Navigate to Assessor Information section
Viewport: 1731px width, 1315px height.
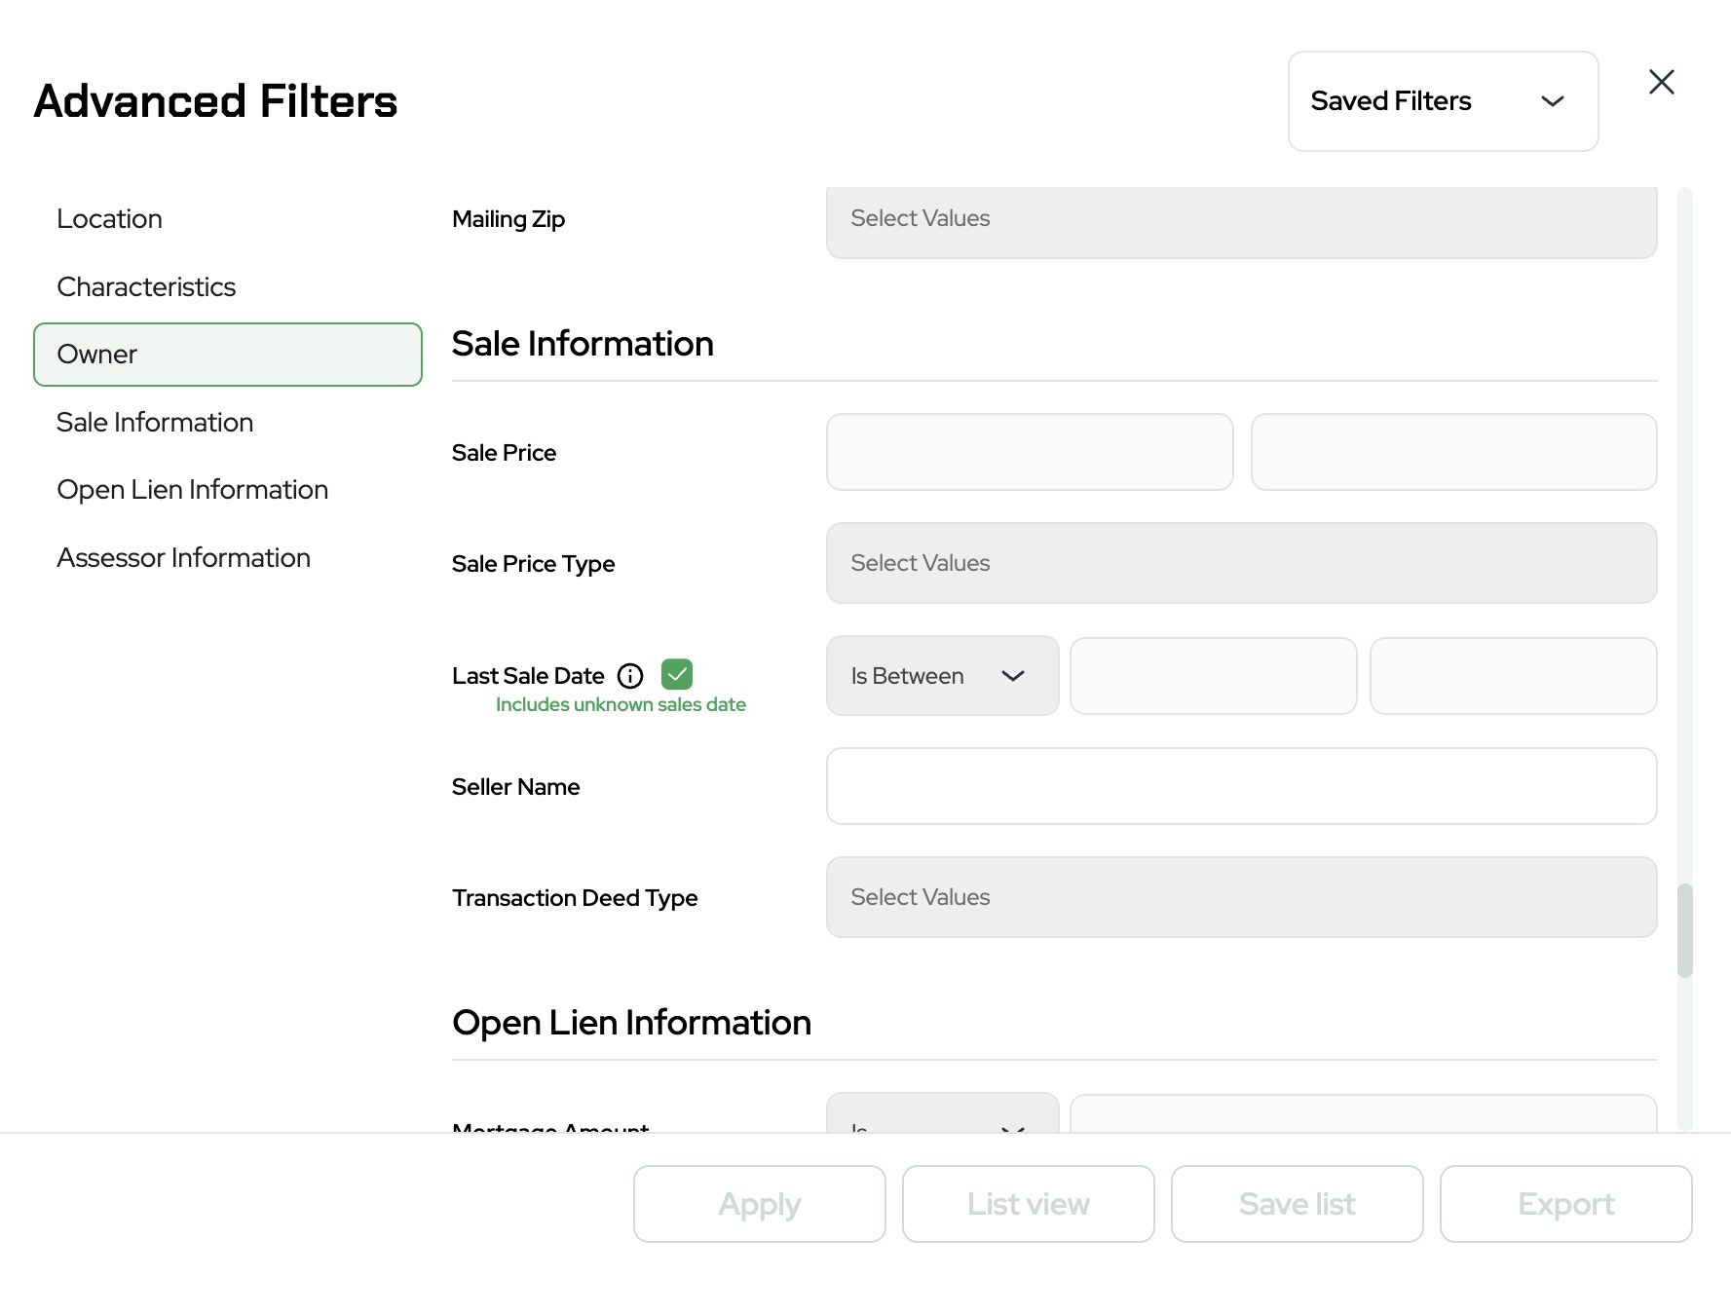(x=183, y=558)
